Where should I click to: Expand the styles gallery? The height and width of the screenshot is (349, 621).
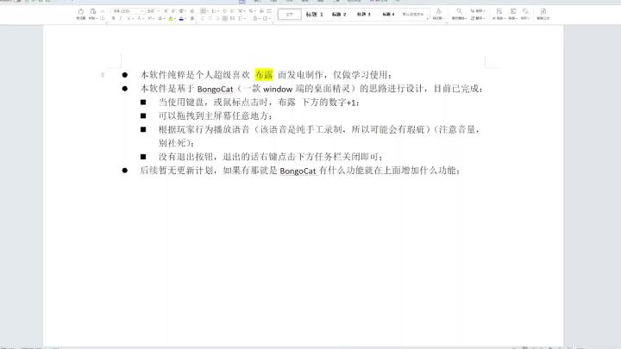[427, 19]
